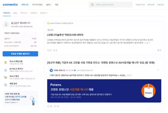This screenshot has width=168, height=113.
Task: Open 커뮤니티 in the top navigation
Action: pyautogui.click(x=25, y=5)
